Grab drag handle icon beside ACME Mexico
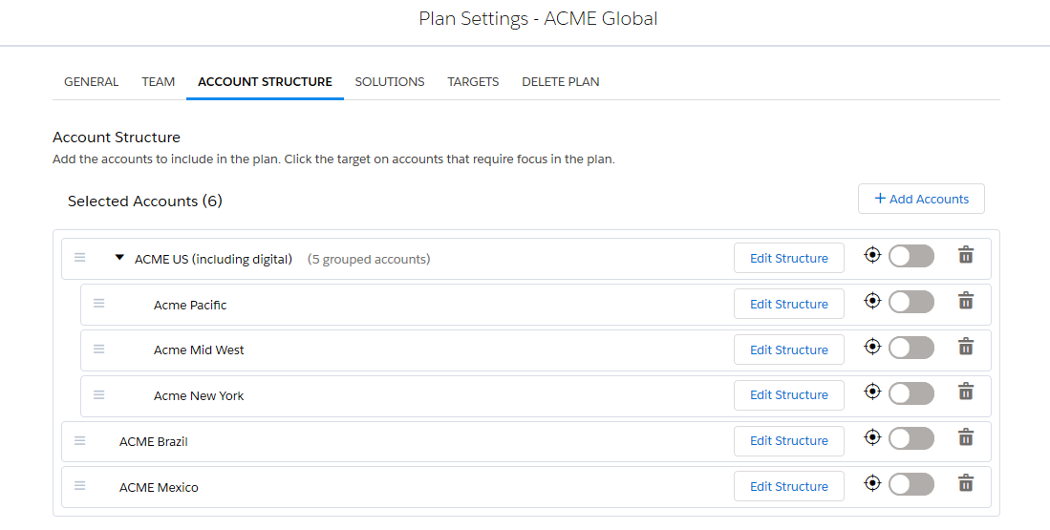 79,486
